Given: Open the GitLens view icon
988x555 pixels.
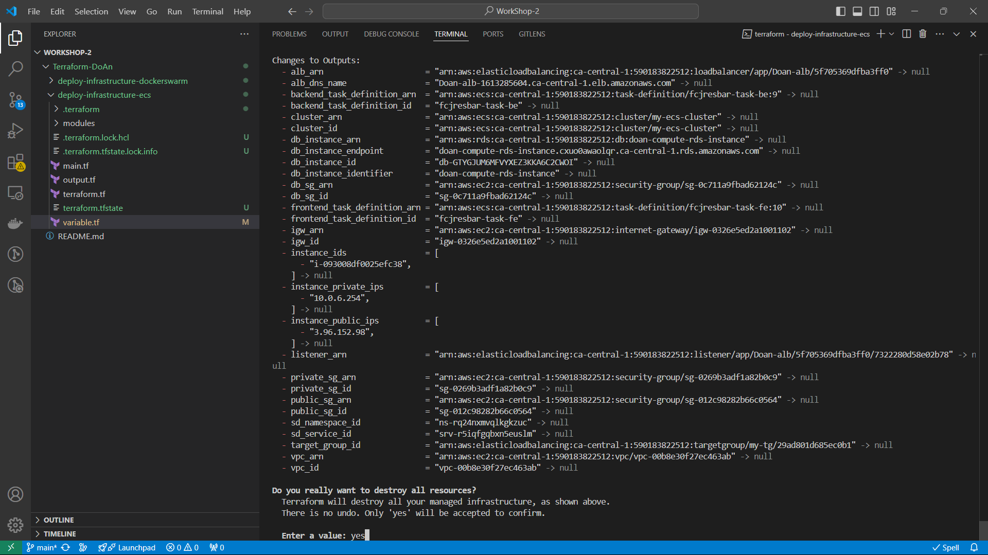Looking at the screenshot, I should point(15,254).
